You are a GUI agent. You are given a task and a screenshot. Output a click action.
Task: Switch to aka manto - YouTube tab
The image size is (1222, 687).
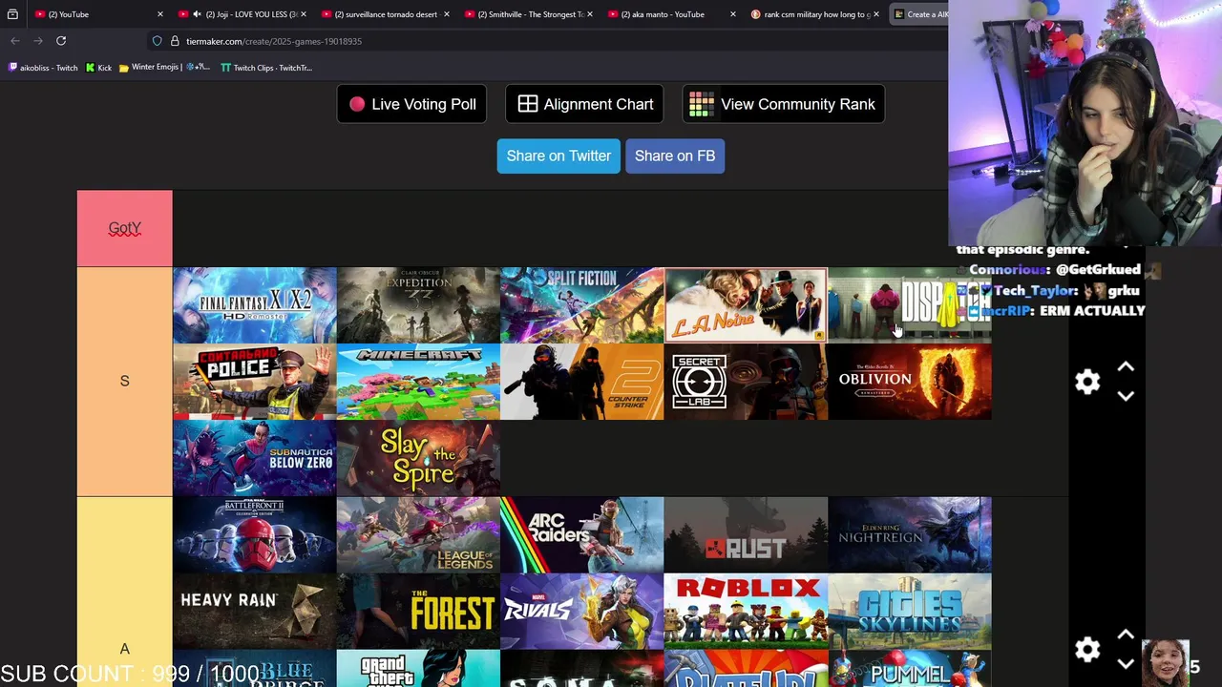[x=671, y=14]
